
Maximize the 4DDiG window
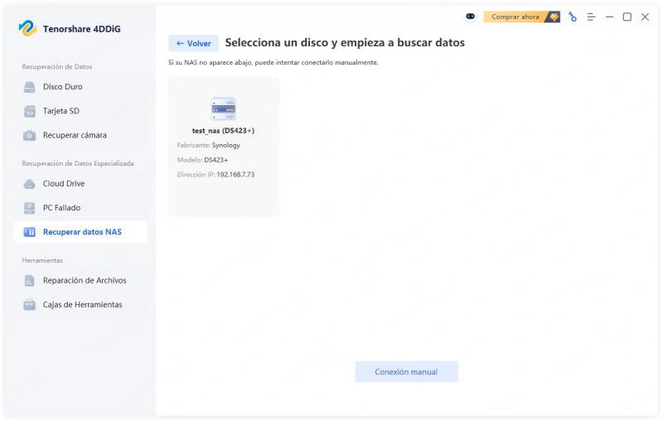[627, 17]
